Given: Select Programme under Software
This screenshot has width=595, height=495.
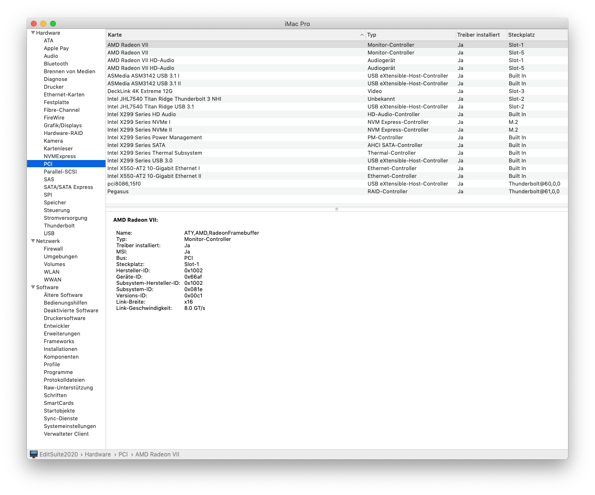Looking at the screenshot, I should pos(58,372).
